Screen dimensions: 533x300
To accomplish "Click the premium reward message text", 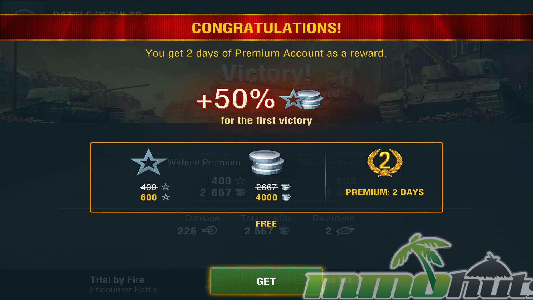I will (266, 53).
